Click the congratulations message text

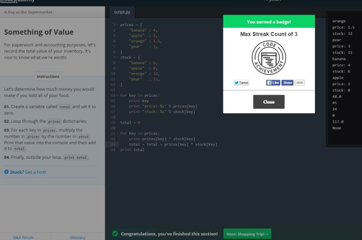click(x=169, y=234)
